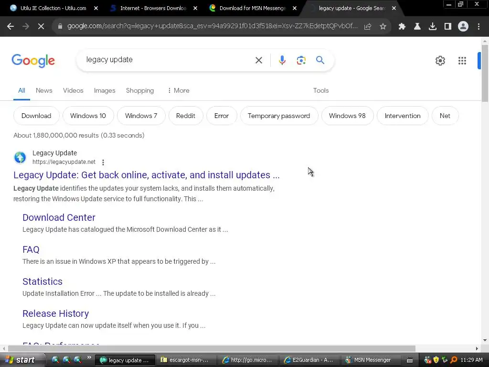489x367 pixels.
Task: Switch to http://go.micro... taskbar window
Action: 247,360
